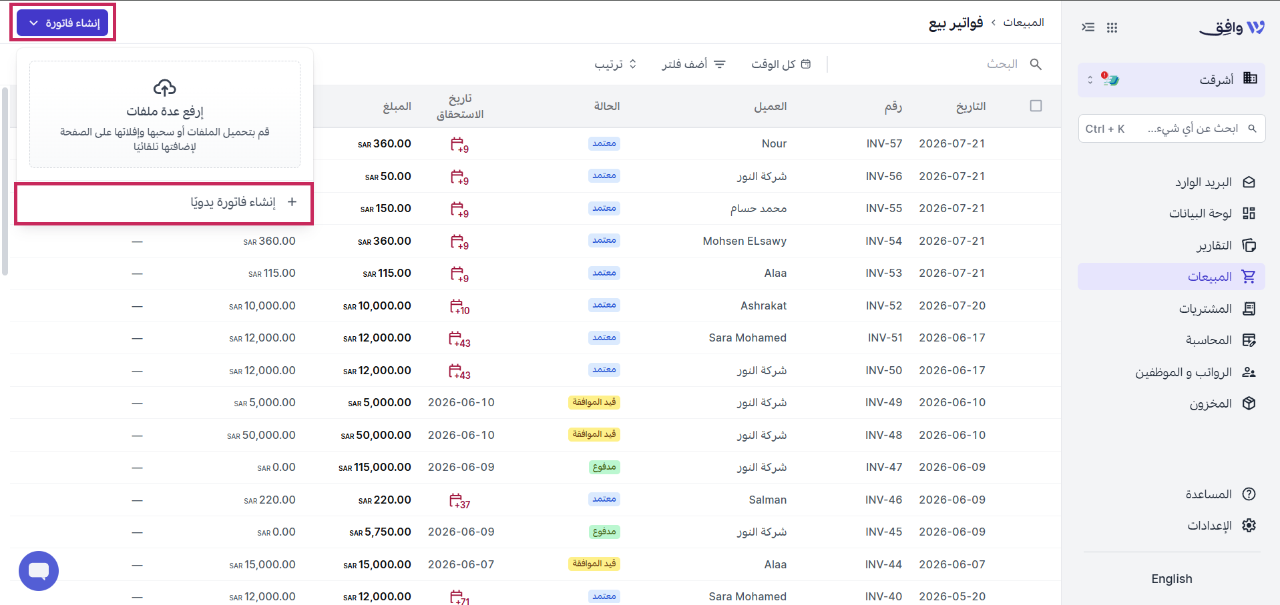Image resolution: width=1280 pixels, height=605 pixels.
Task: Click the due date 2026-06-10 for INV-48
Action: 461,435
